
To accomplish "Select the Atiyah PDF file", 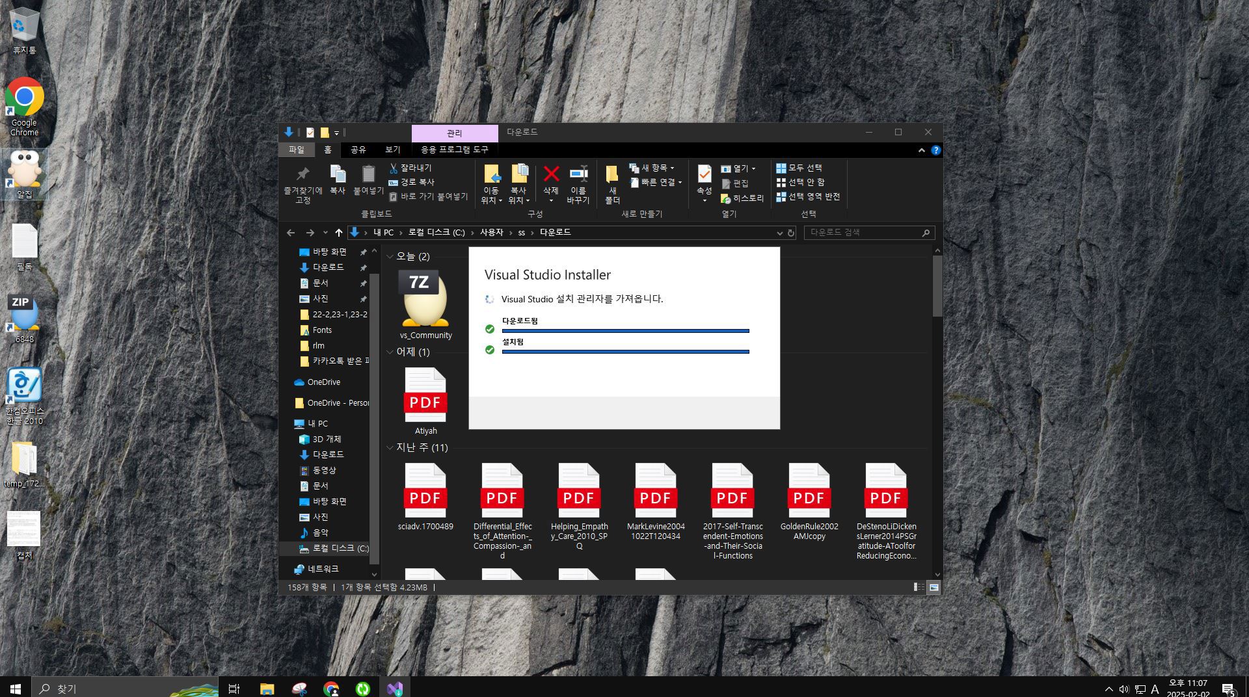I will click(x=425, y=400).
